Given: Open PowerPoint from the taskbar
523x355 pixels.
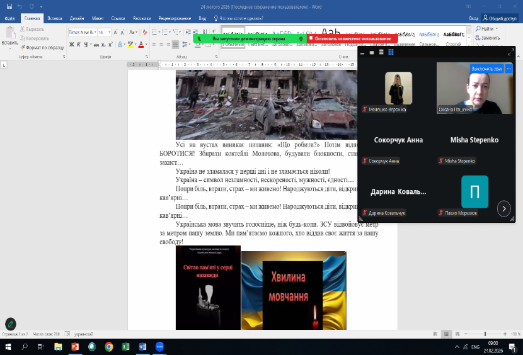Looking at the screenshot, I should point(75,347).
